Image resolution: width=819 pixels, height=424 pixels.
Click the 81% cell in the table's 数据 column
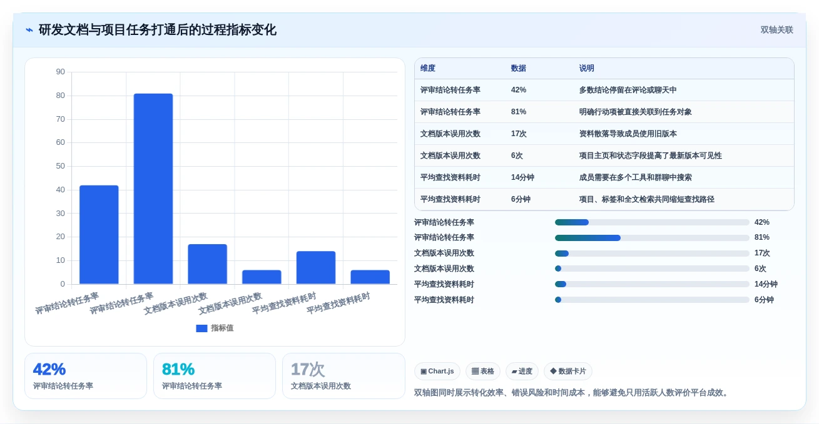point(519,112)
